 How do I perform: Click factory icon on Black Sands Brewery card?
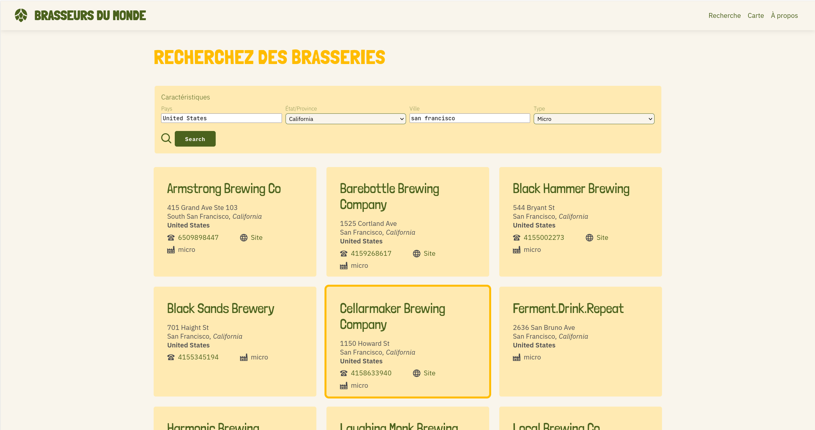(x=244, y=358)
